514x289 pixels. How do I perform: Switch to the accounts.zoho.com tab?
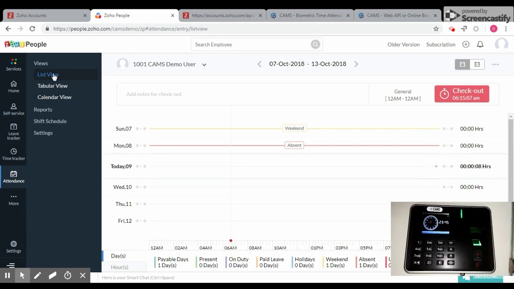[223, 16]
